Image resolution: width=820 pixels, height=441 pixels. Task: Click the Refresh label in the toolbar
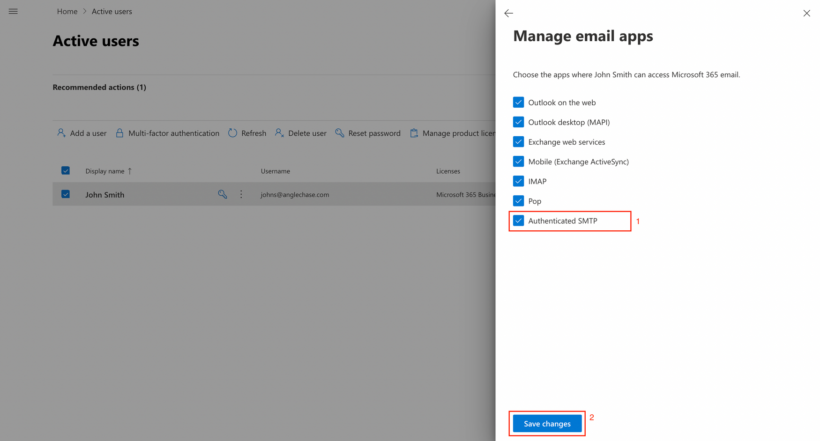[x=253, y=133]
